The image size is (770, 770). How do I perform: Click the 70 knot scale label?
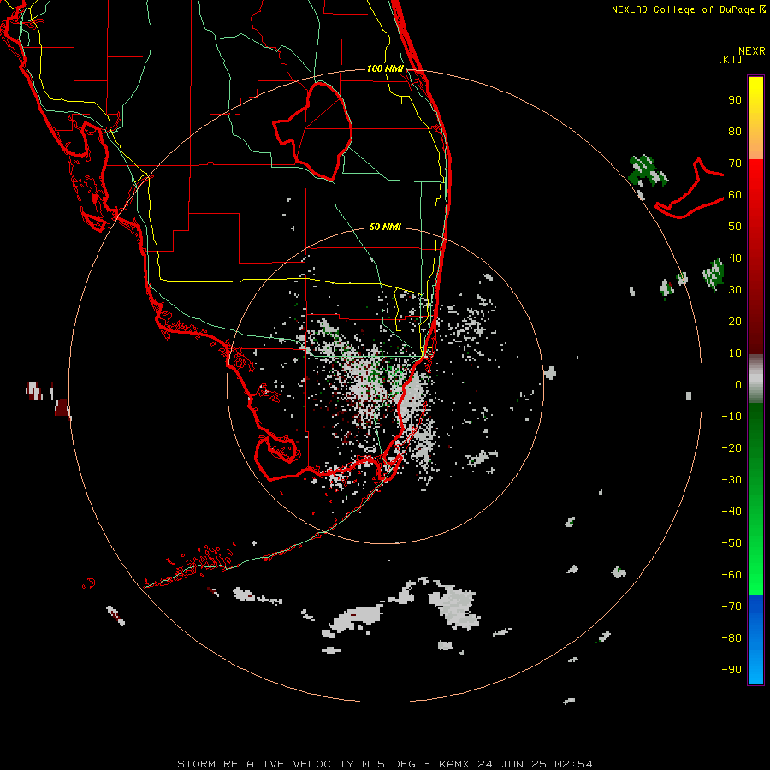735,163
